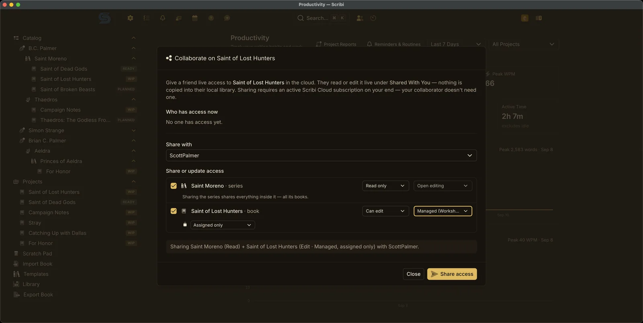
Task: Collapse the Catalog section chevron
Action: coord(133,38)
